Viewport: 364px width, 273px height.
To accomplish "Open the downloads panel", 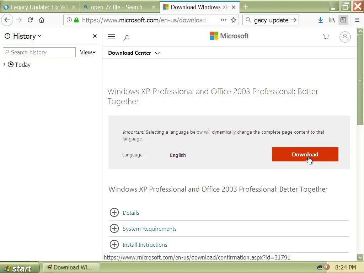I will [x=321, y=20].
